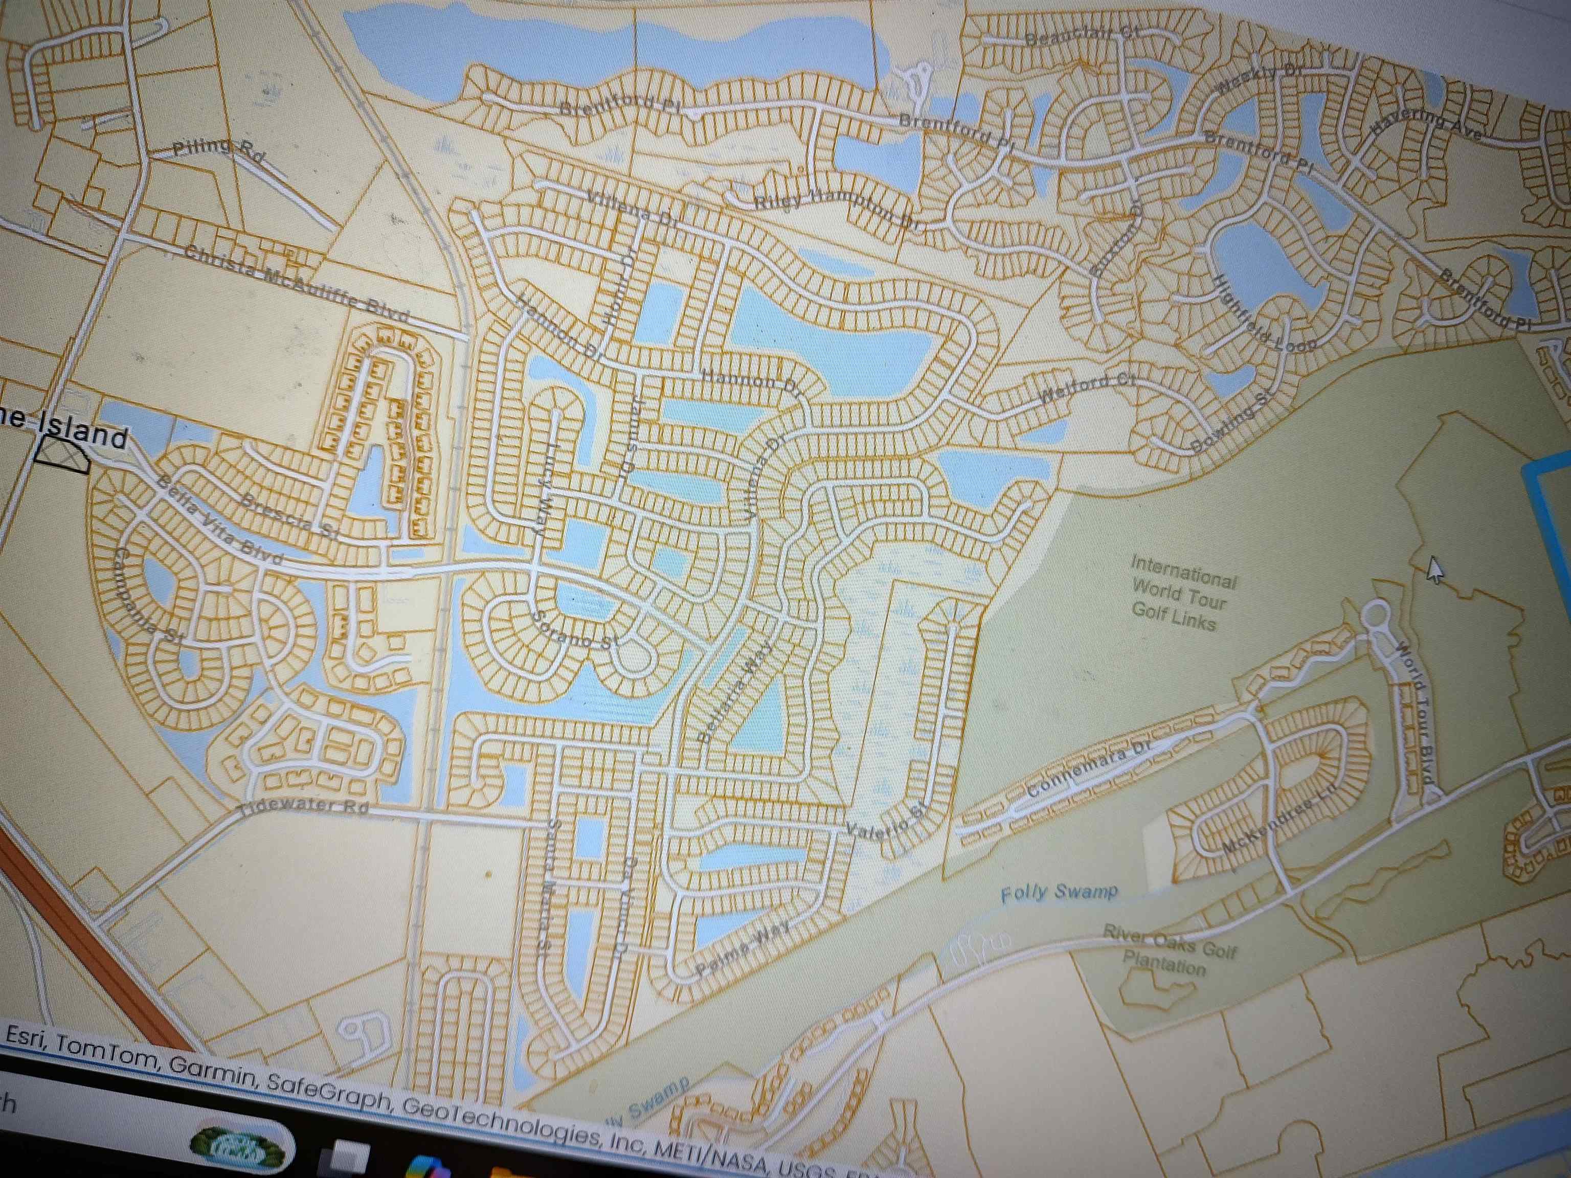Click the World Tour Blvd cul-de-sac circle
Image resolution: width=1571 pixels, height=1178 pixels.
(x=1376, y=613)
